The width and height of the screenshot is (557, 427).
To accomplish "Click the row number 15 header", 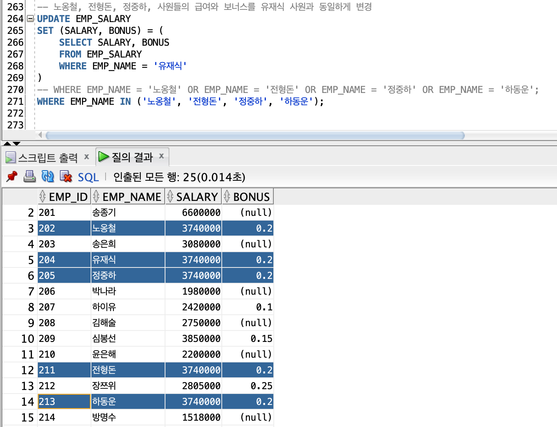I will 20,418.
